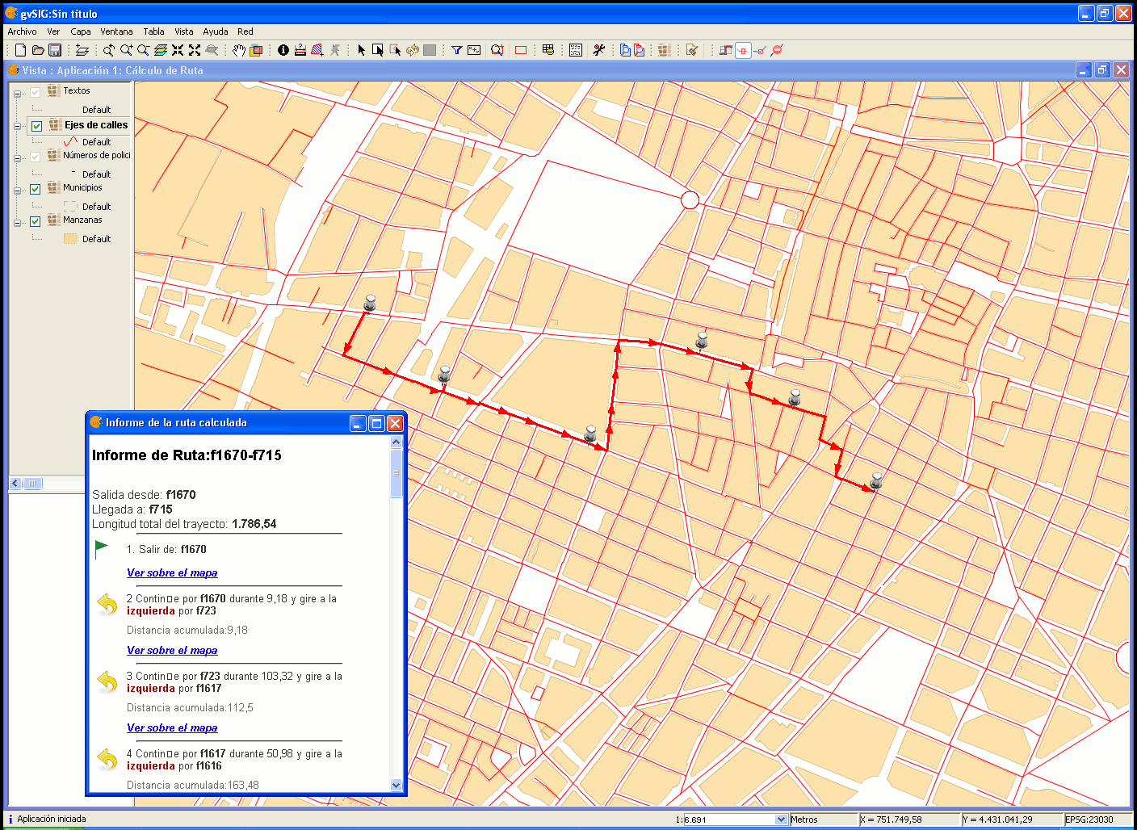The height and width of the screenshot is (830, 1137).
Task: Click the network topology toolbar icon
Action: click(726, 50)
